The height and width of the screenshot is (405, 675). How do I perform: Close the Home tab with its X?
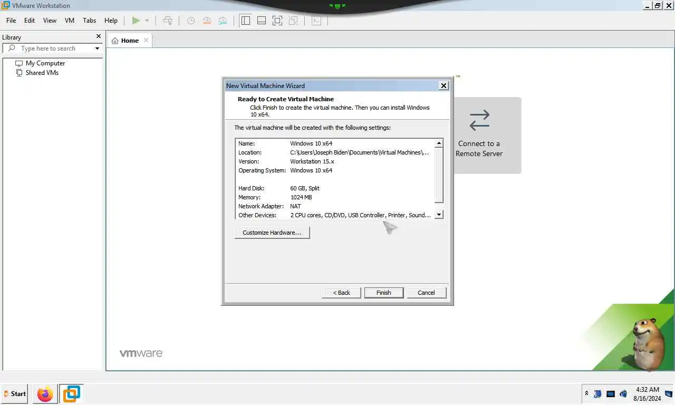pyautogui.click(x=146, y=40)
